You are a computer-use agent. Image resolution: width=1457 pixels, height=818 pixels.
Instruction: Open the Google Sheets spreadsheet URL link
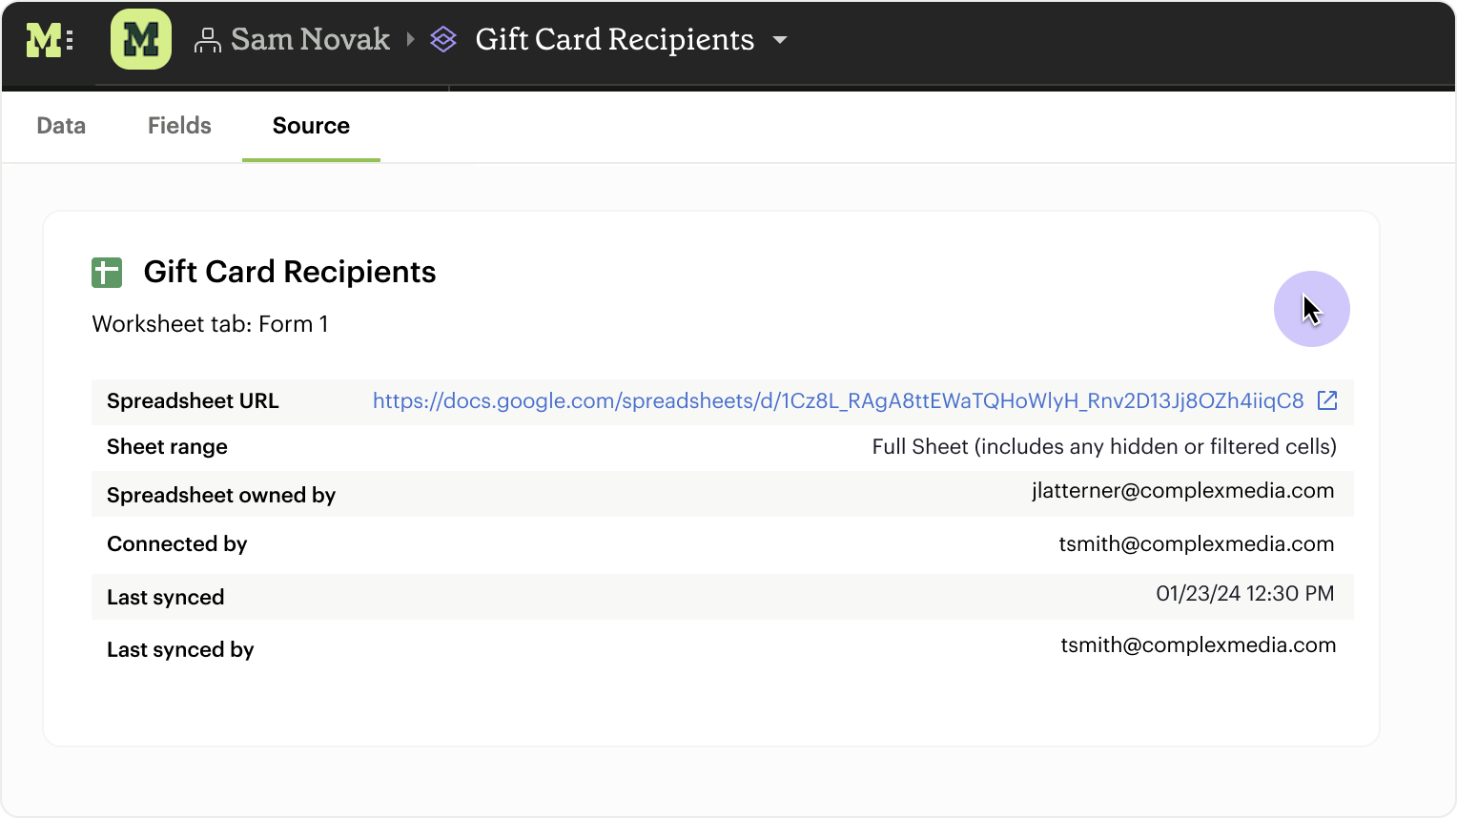[837, 400]
